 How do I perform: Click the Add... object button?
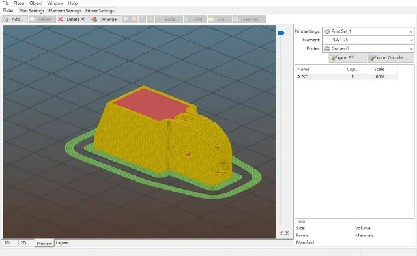14,19
